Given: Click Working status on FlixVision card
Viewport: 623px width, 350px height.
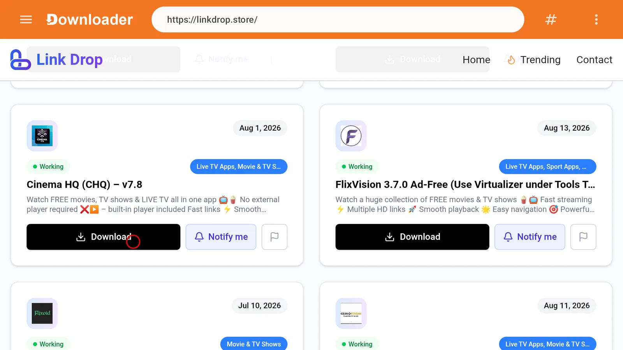Looking at the screenshot, I should coord(357,166).
